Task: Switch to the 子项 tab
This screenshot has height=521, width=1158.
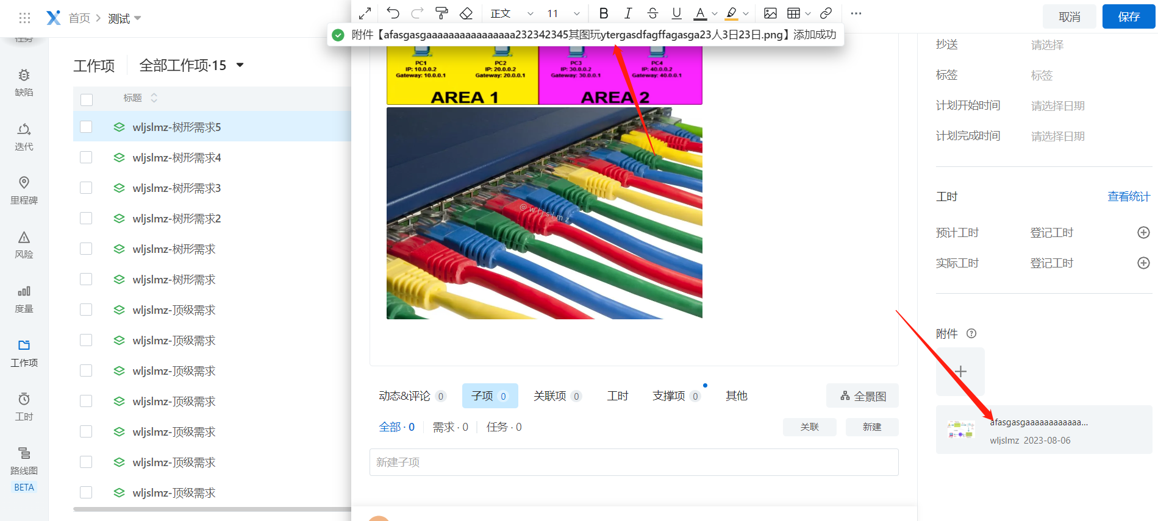Action: coord(490,396)
